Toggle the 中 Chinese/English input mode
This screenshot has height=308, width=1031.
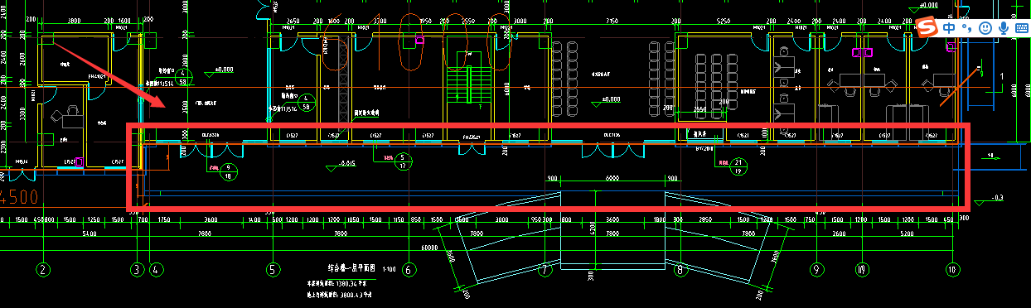(x=949, y=28)
